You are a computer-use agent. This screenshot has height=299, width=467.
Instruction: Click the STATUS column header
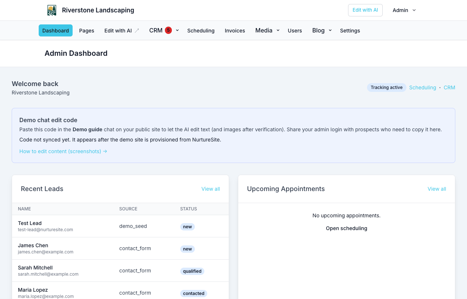pos(189,209)
